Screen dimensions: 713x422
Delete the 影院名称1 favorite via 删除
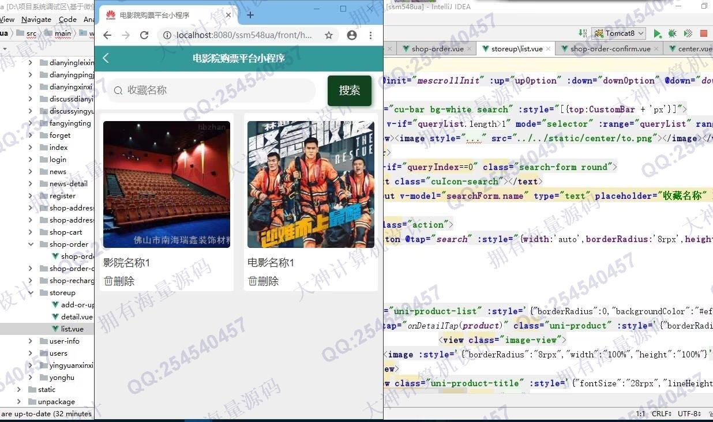[x=119, y=281]
